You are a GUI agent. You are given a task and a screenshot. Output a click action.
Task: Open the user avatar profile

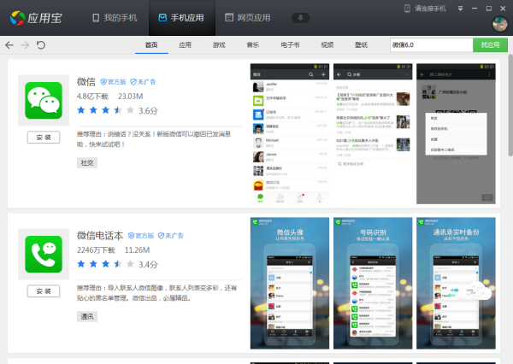click(x=500, y=24)
